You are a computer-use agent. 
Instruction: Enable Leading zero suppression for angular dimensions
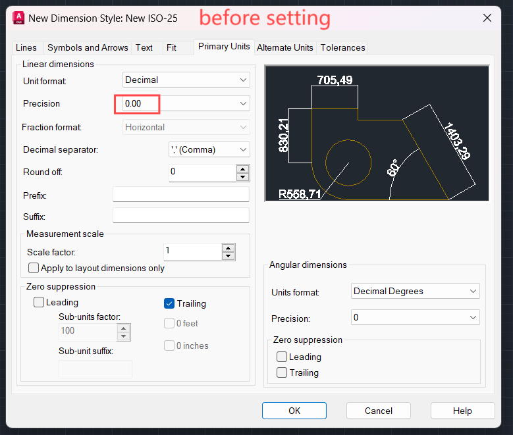[x=282, y=357]
